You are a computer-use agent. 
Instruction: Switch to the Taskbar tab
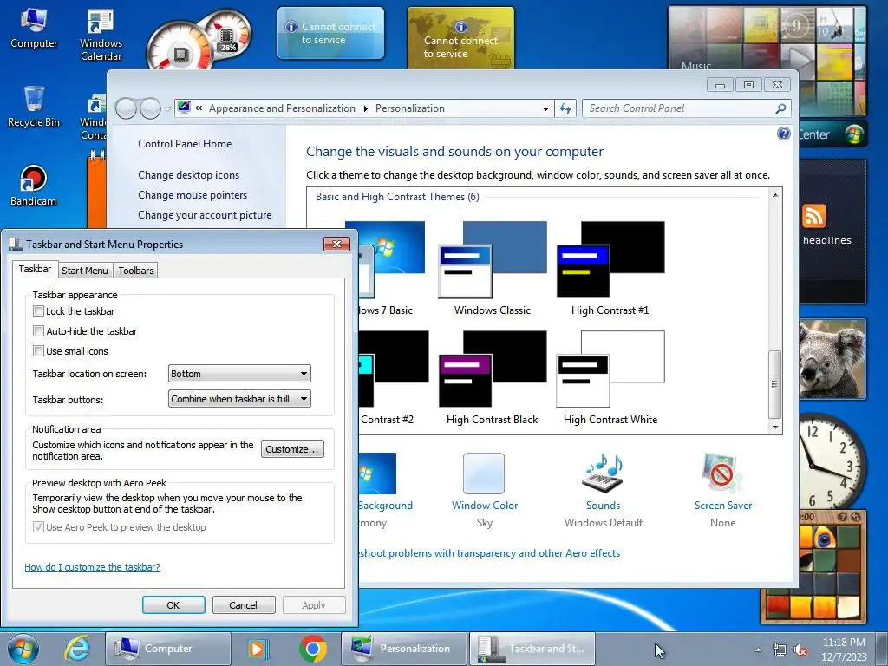click(35, 269)
